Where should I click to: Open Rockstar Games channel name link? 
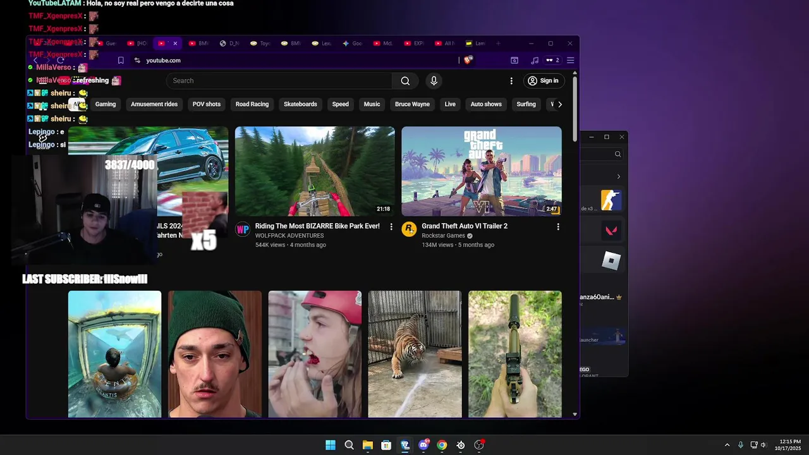pyautogui.click(x=443, y=236)
